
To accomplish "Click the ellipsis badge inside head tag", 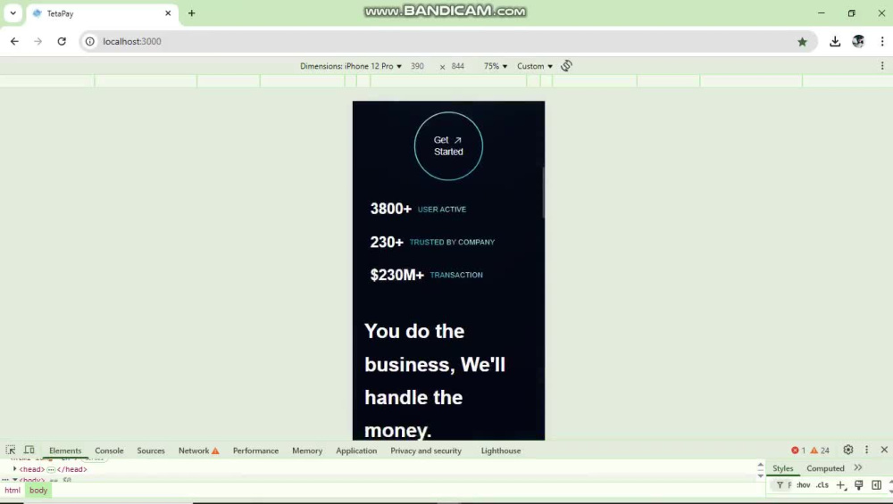I will [51, 469].
